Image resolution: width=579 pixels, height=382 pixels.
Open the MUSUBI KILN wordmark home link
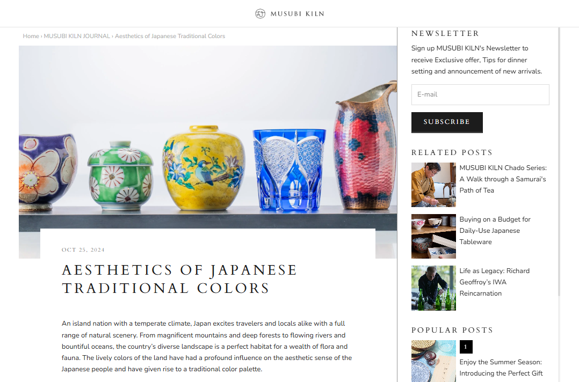297,13
